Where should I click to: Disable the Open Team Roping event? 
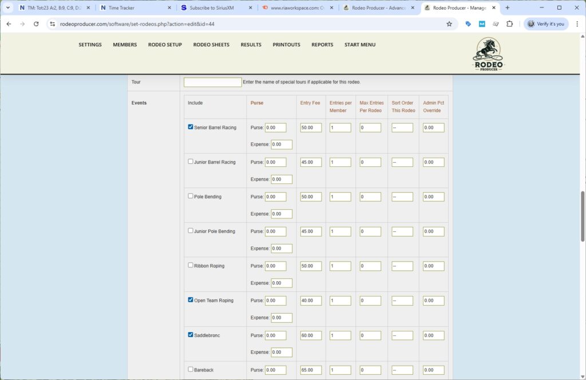click(x=191, y=300)
